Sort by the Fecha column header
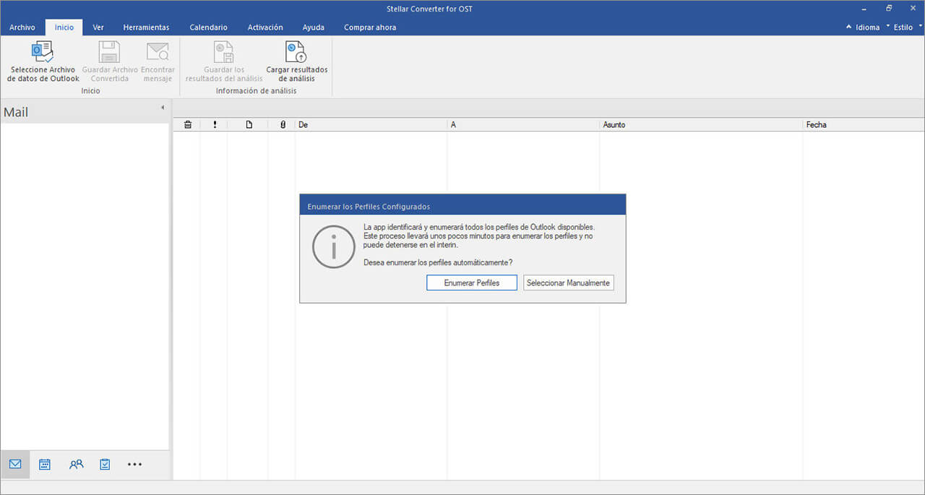The width and height of the screenshot is (925, 495). click(x=864, y=124)
